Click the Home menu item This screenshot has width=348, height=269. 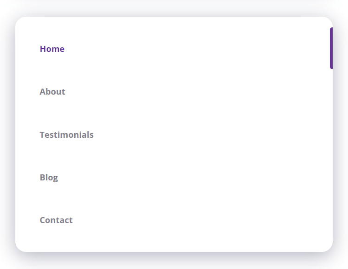click(52, 49)
